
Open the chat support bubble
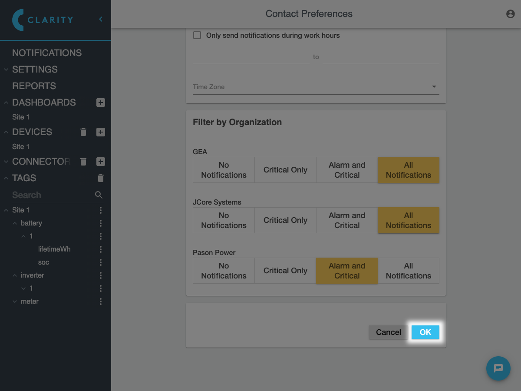(x=498, y=368)
